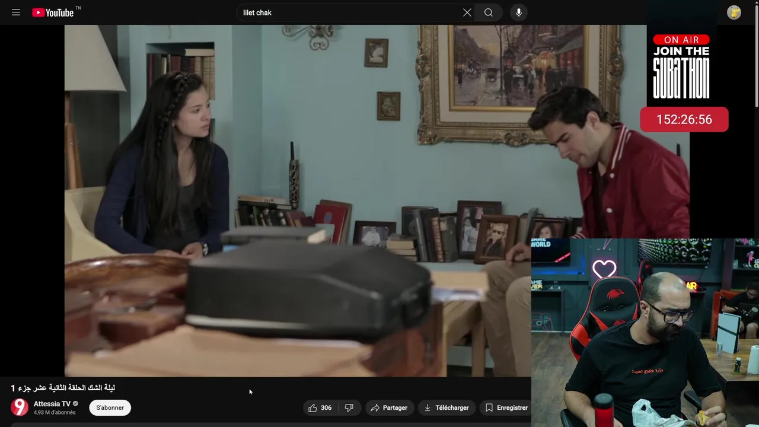Viewport: 759px width, 427px height.
Task: Click the Partager share button
Action: [389, 407]
